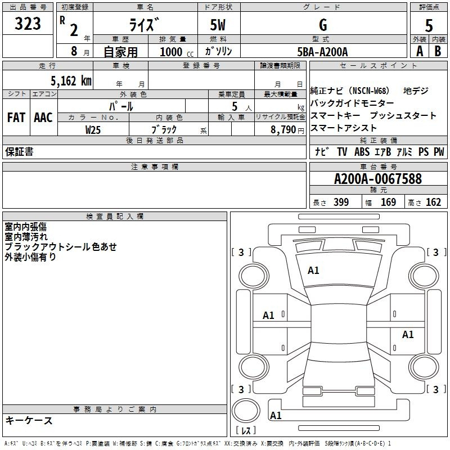Click the 注意事項欄 header
The height and width of the screenshot is (450, 450).
(x=154, y=166)
